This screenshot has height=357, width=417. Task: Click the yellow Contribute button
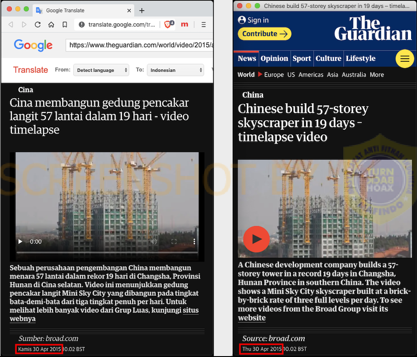[x=264, y=34]
